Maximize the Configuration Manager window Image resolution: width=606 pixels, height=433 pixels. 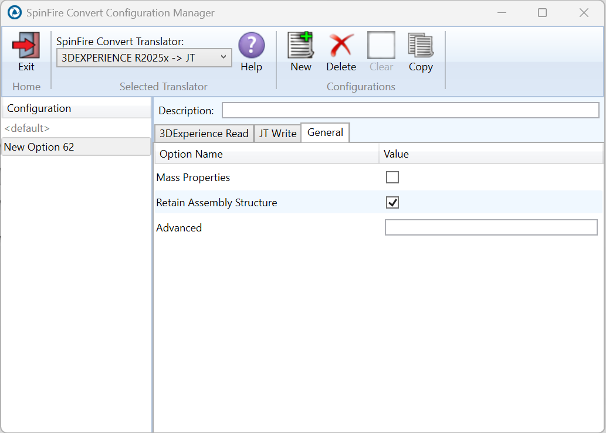[x=542, y=13]
